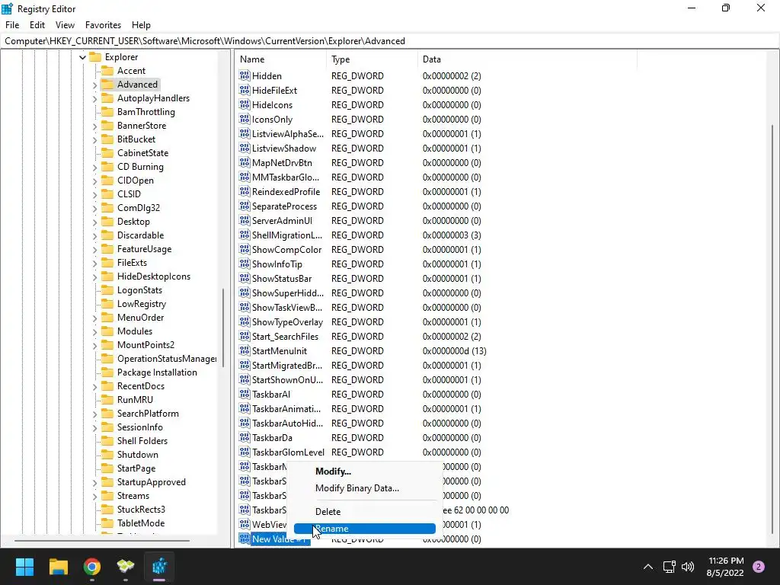Open the Help menu
780x585 pixels.
pos(141,25)
